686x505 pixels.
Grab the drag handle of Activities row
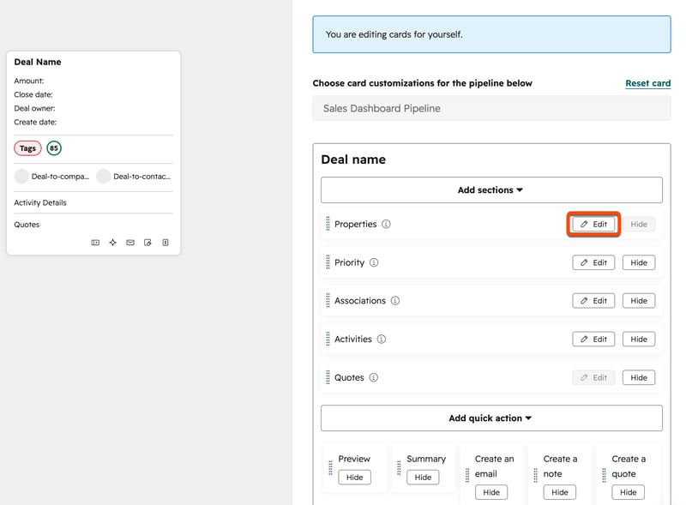[x=328, y=339]
